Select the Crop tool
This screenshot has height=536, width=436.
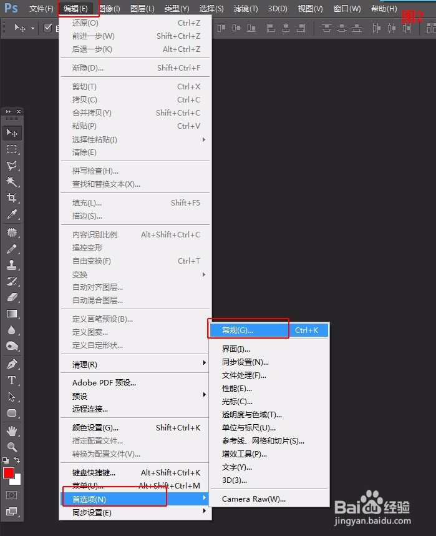tap(12, 198)
